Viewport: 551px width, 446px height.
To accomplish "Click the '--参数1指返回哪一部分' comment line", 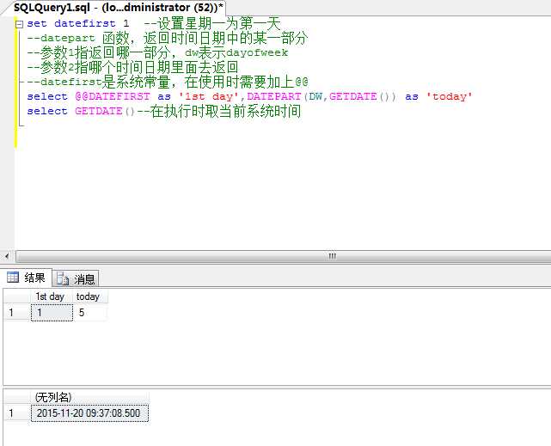I will [157, 52].
